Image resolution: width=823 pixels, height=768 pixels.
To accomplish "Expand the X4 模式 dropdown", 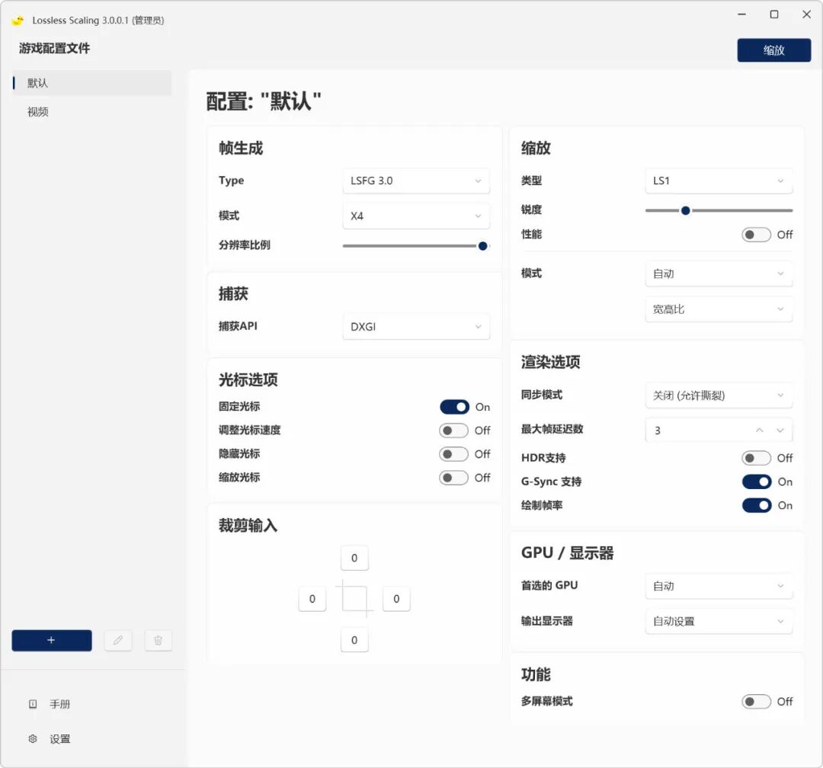I will (415, 216).
